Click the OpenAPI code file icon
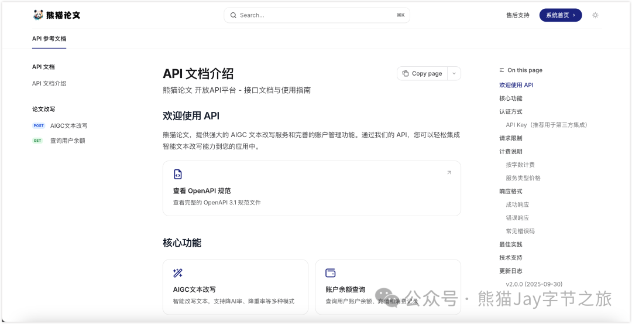This screenshot has width=632, height=324. point(178,175)
